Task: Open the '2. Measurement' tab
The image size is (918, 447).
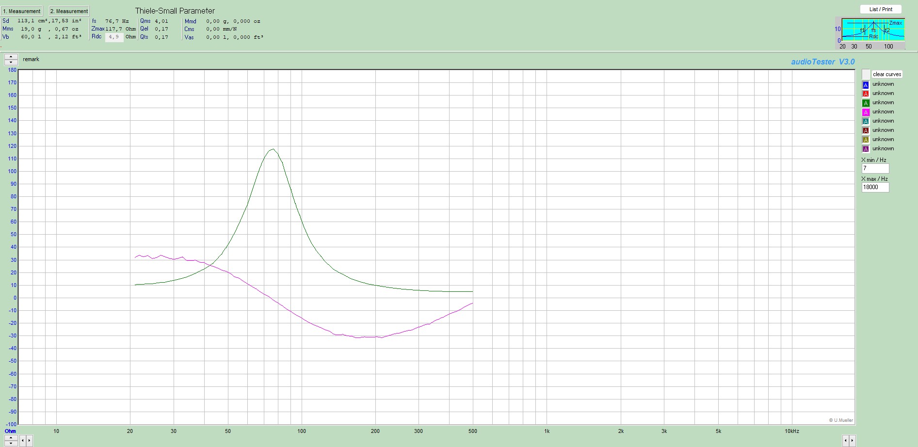Action: [69, 11]
